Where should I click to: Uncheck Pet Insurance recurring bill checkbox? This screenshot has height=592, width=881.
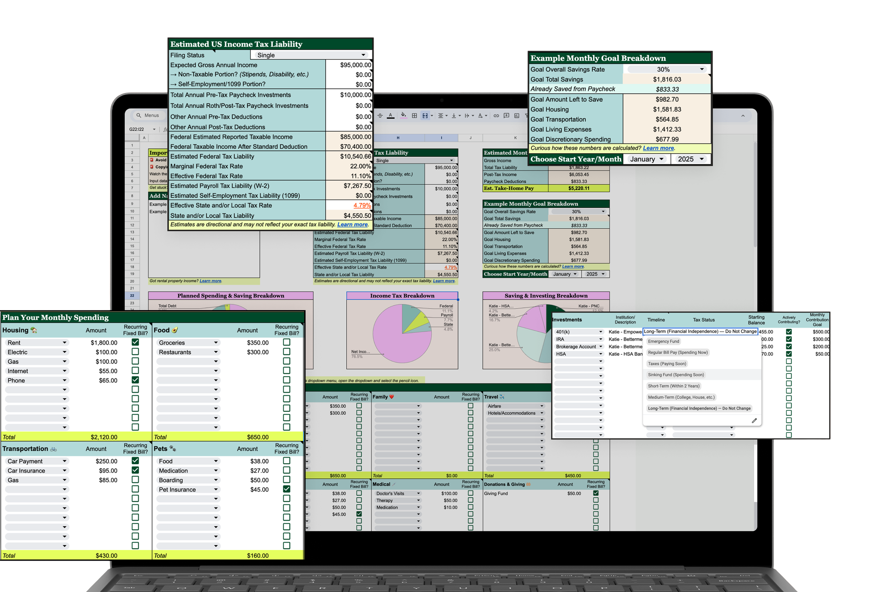[x=287, y=489]
